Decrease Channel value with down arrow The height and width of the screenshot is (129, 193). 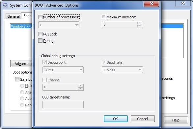coord(80,89)
